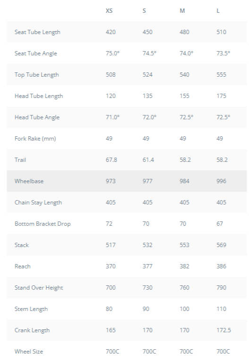The width and height of the screenshot is (249, 363).
Task: Click the 172.5 crank length value
Action: (x=223, y=330)
